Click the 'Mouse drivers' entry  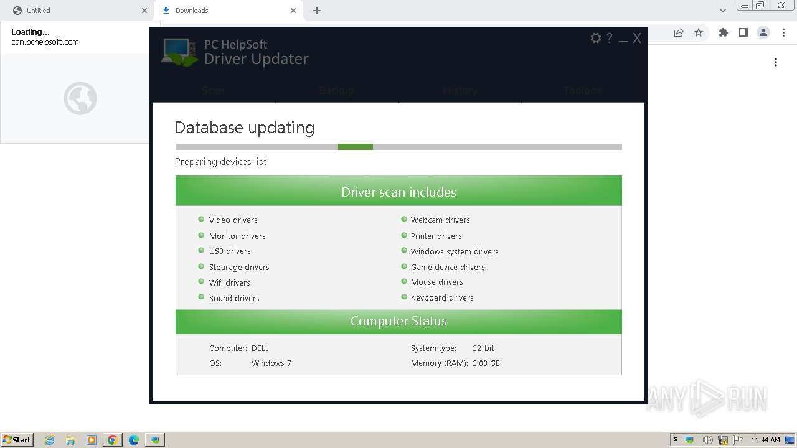click(437, 282)
